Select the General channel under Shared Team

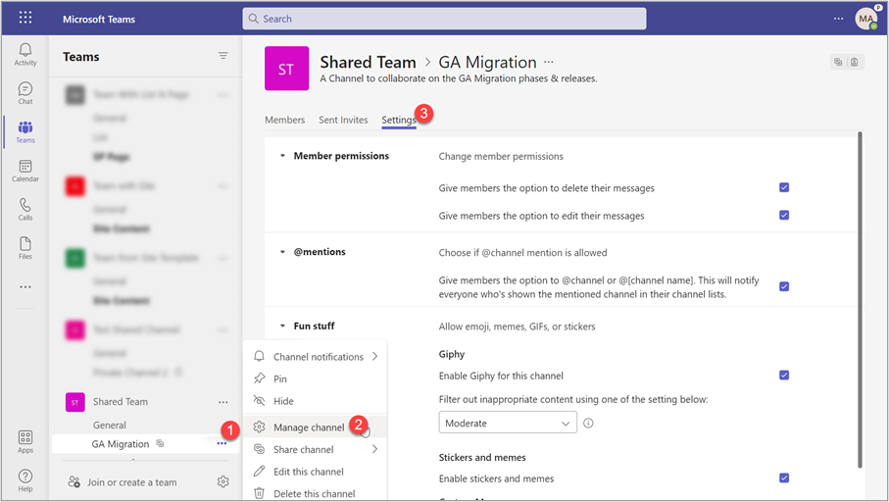pyautogui.click(x=110, y=426)
